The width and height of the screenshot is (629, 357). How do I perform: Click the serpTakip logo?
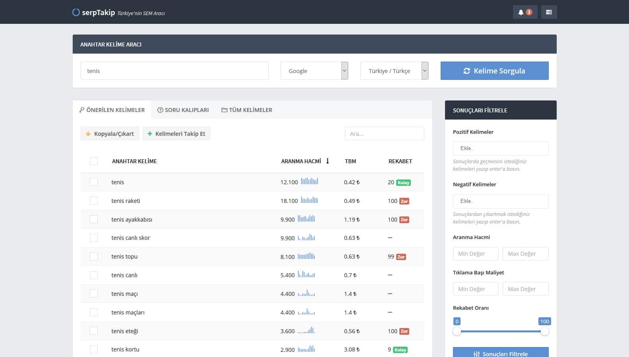94,13
